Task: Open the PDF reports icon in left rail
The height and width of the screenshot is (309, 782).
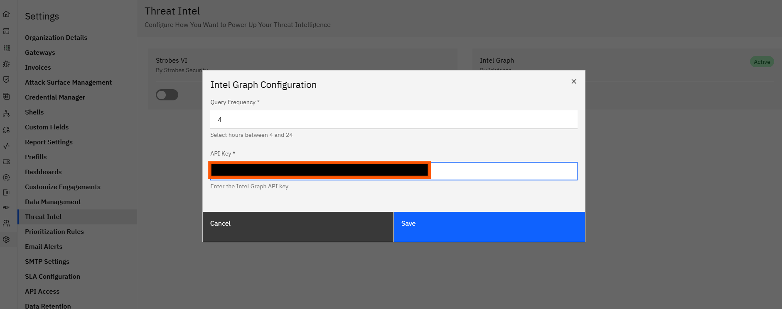Action: [x=6, y=207]
